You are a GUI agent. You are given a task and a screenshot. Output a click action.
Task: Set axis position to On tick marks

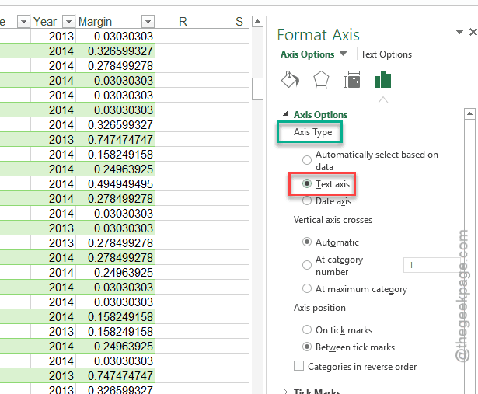coord(307,329)
